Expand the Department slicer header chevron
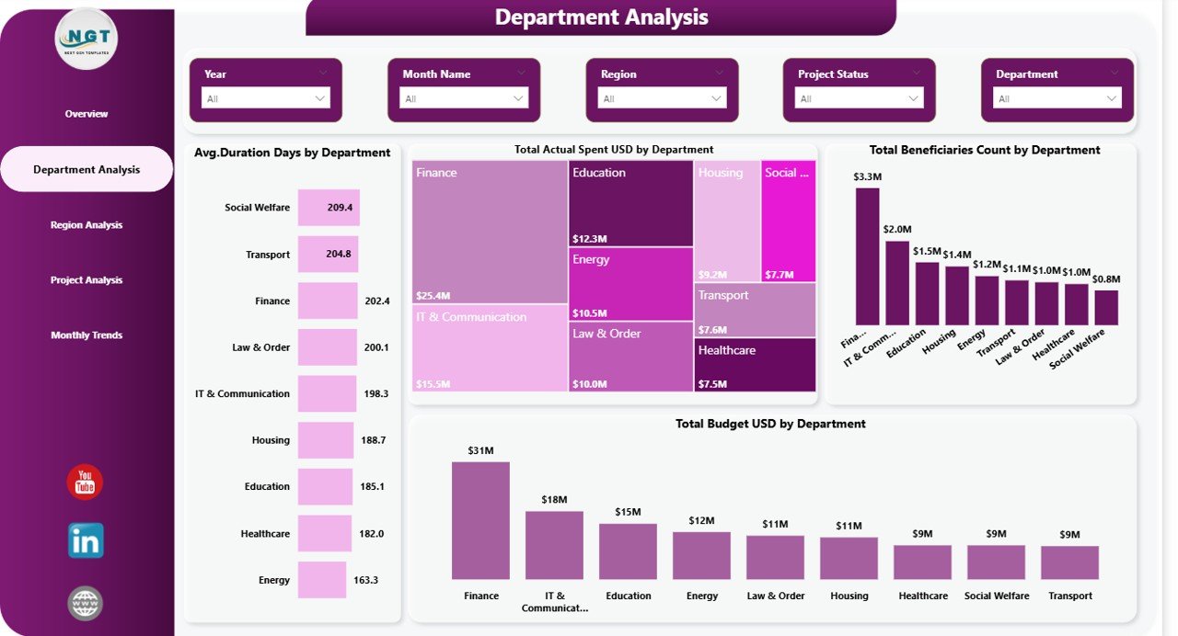Screen dimensions: 1178x636 1113,74
